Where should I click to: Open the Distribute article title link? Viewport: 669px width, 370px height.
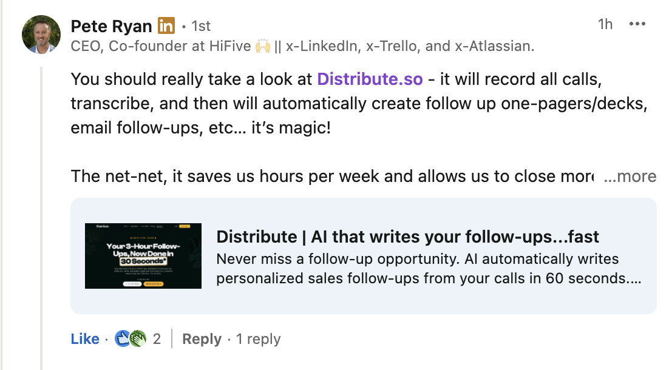[x=407, y=237]
